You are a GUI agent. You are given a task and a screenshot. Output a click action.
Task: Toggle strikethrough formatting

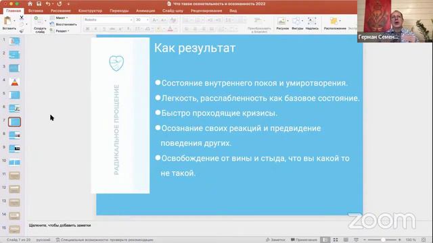[112, 29]
